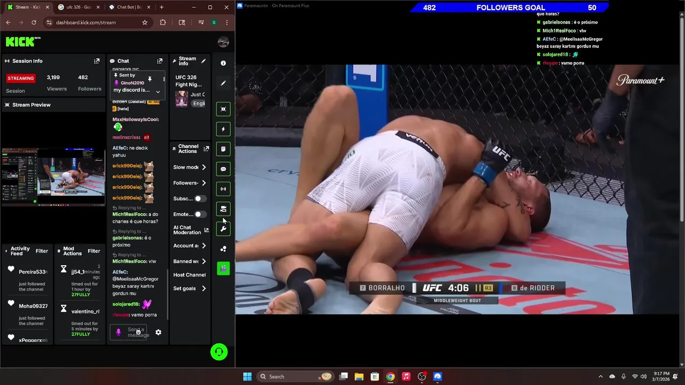This screenshot has height=385, width=685.
Task: Click GinoN2010 in pinned message
Action: (132, 83)
